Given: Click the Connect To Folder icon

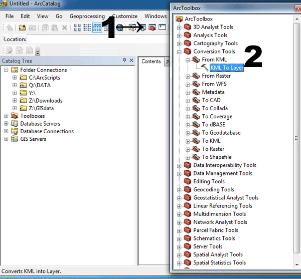Looking at the screenshot, I should pyautogui.click(x=22, y=28).
